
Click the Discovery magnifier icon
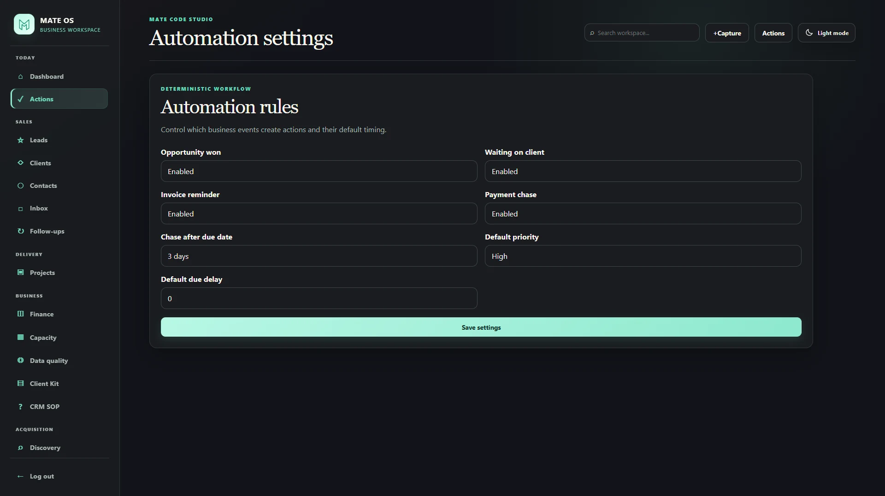[x=20, y=448]
